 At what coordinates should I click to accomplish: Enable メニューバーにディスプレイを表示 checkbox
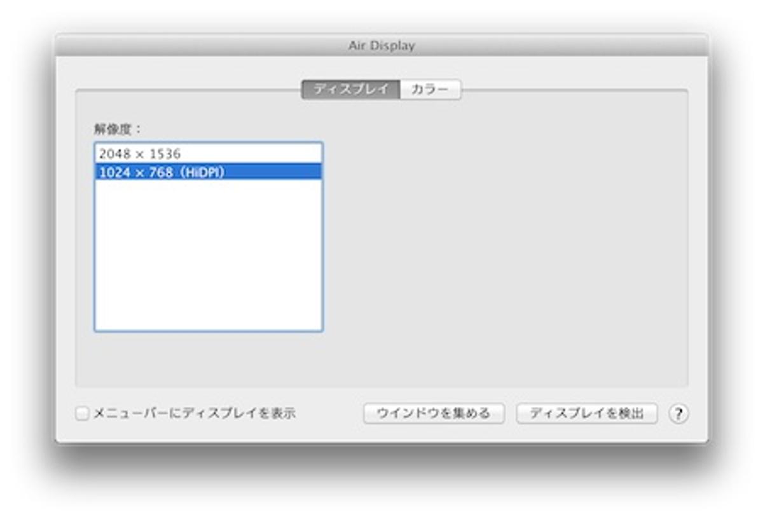pos(83,414)
